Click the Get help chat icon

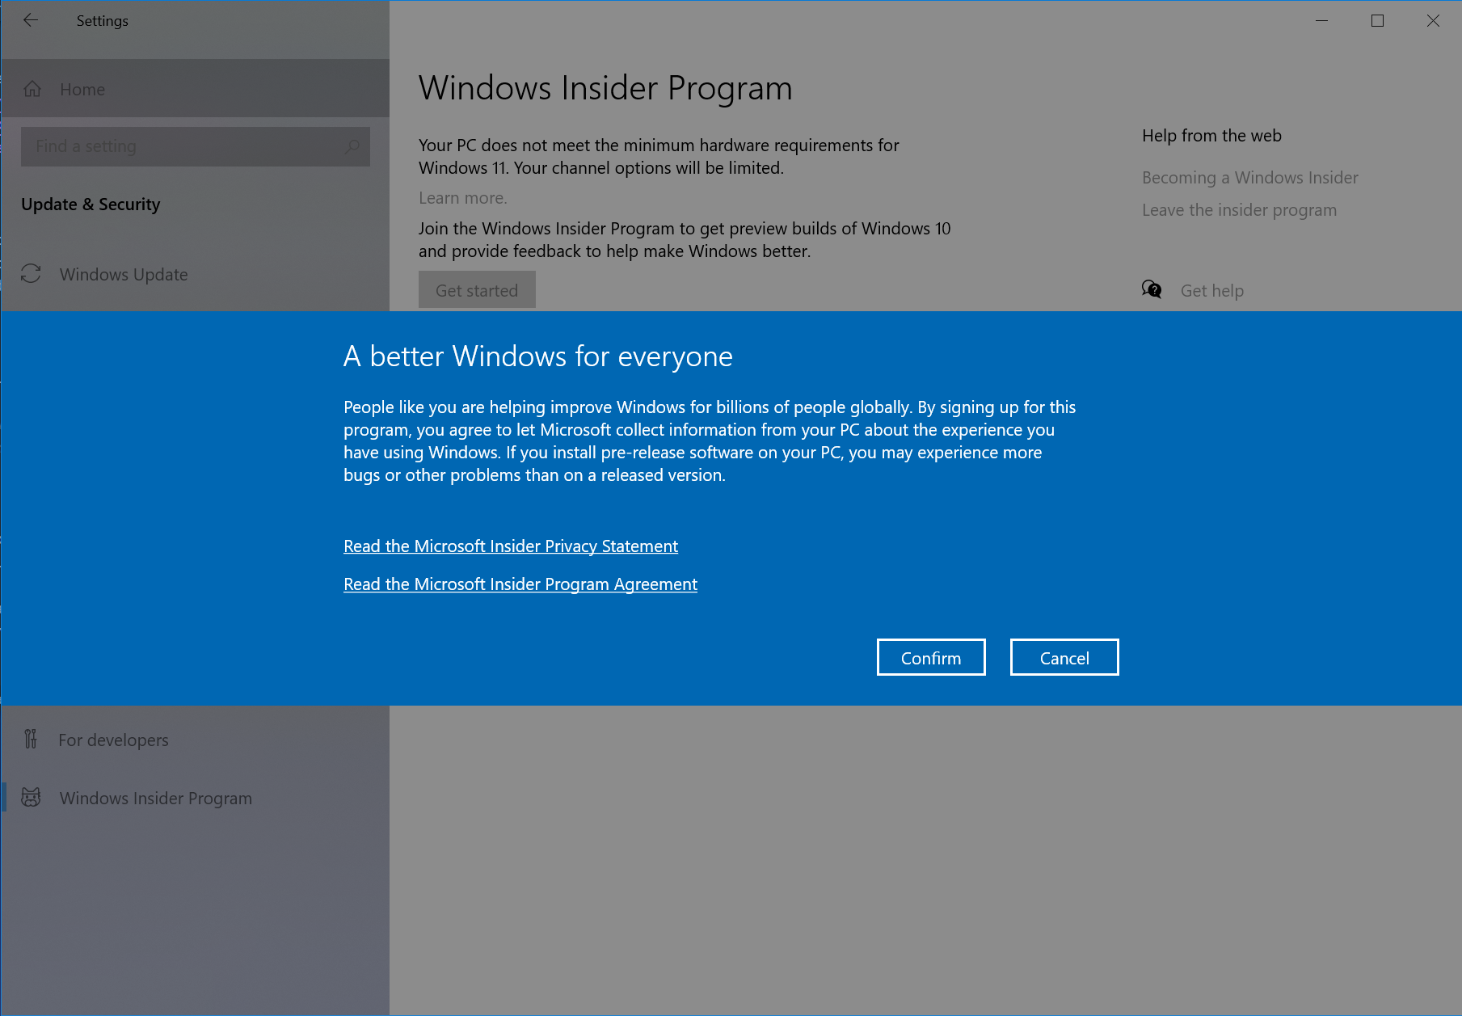[x=1151, y=290]
